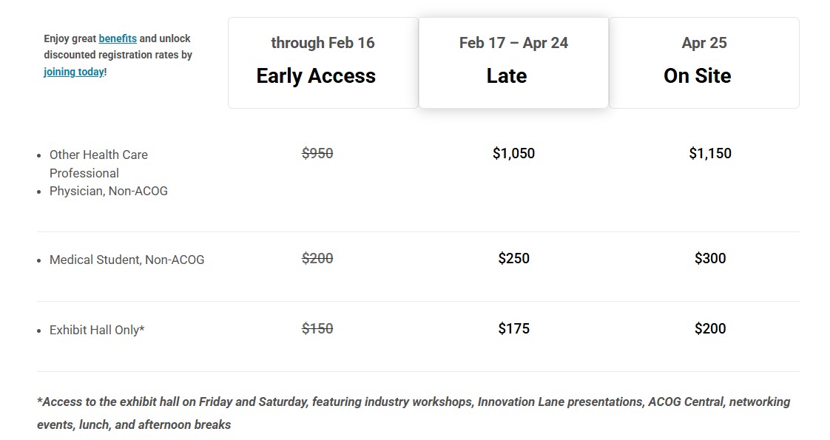830x440 pixels.
Task: Select the 'Exhibit Hall Only*' row label
Action: coord(97,330)
